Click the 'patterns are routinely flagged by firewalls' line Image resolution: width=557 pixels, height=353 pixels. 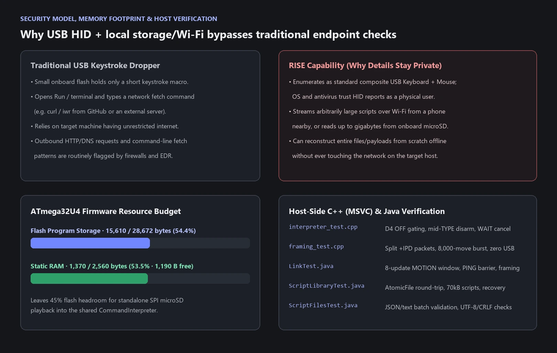tap(103, 156)
